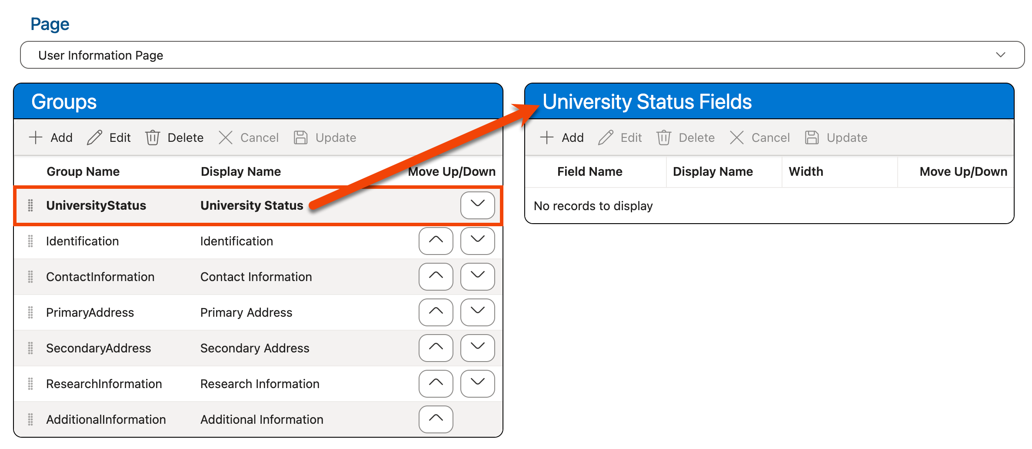Click the Delete trash icon in Fields panel

pyautogui.click(x=664, y=137)
